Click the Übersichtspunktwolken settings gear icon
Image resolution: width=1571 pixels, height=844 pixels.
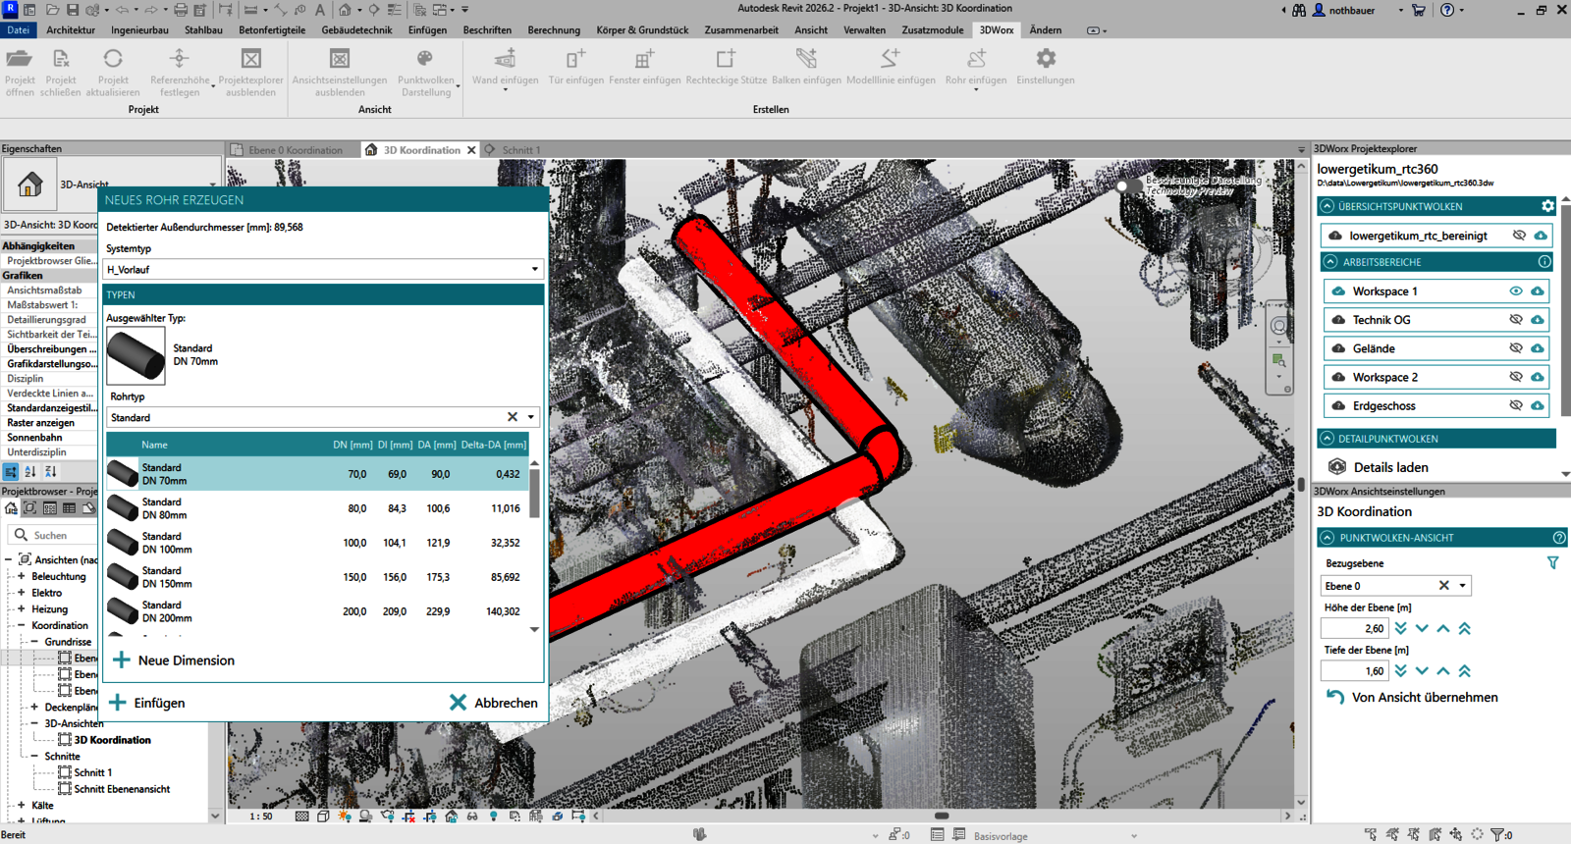(1547, 206)
